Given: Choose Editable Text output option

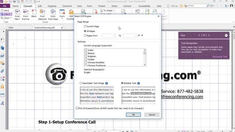Looking at the screenshot, I should [122, 83].
